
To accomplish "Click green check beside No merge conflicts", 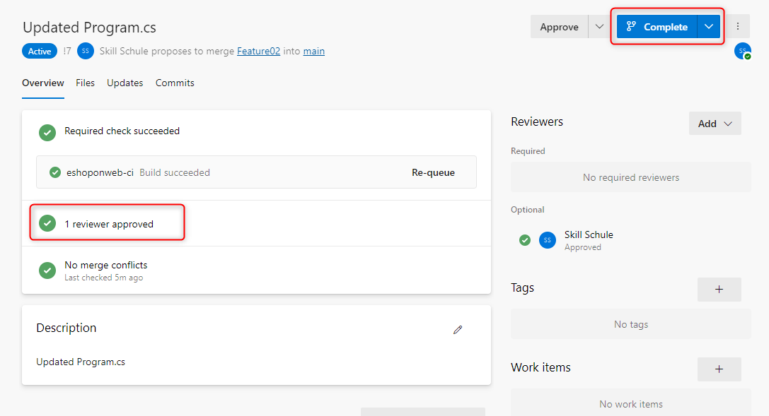I will [47, 270].
